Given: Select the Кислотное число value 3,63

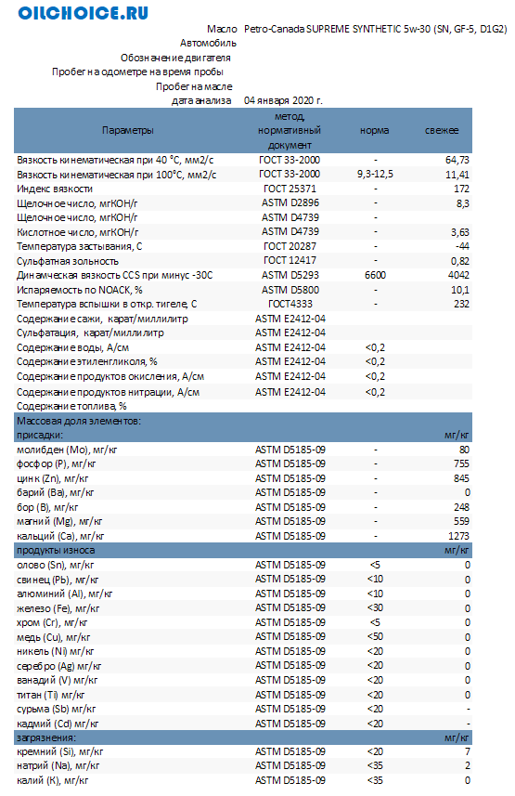Looking at the screenshot, I should pyautogui.click(x=459, y=232).
